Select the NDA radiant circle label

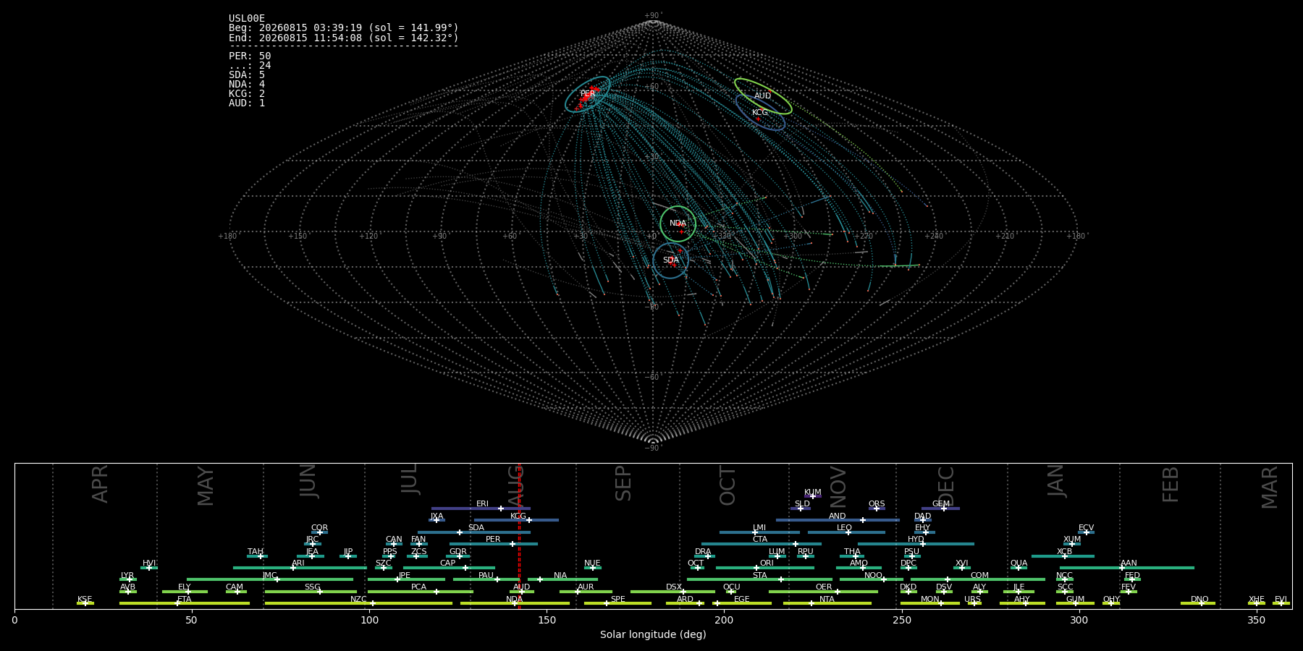pos(678,224)
